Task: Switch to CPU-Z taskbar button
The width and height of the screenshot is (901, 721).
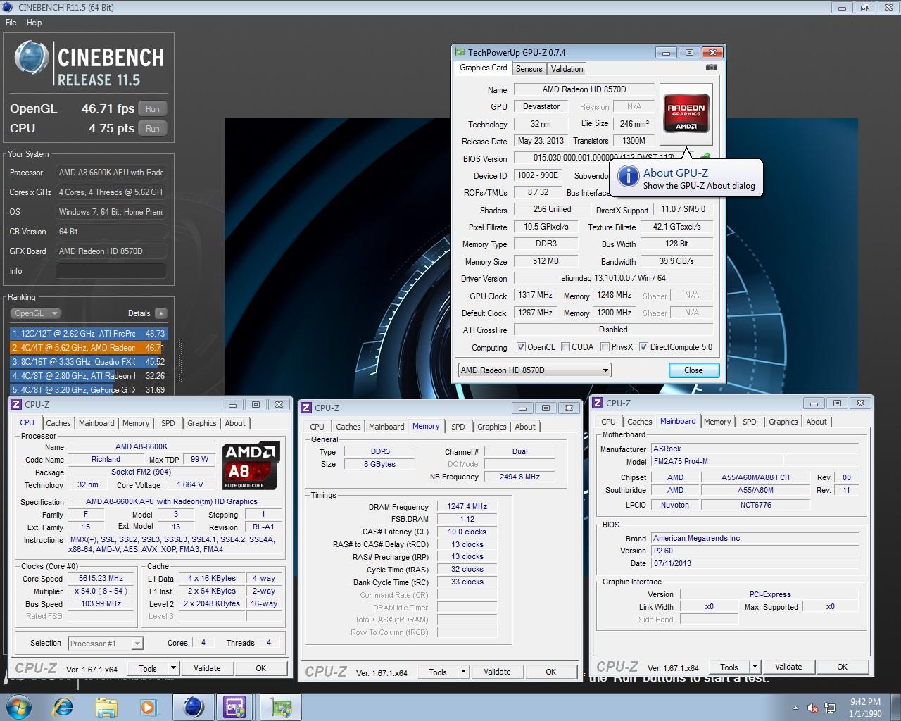Action: pyautogui.click(x=236, y=707)
